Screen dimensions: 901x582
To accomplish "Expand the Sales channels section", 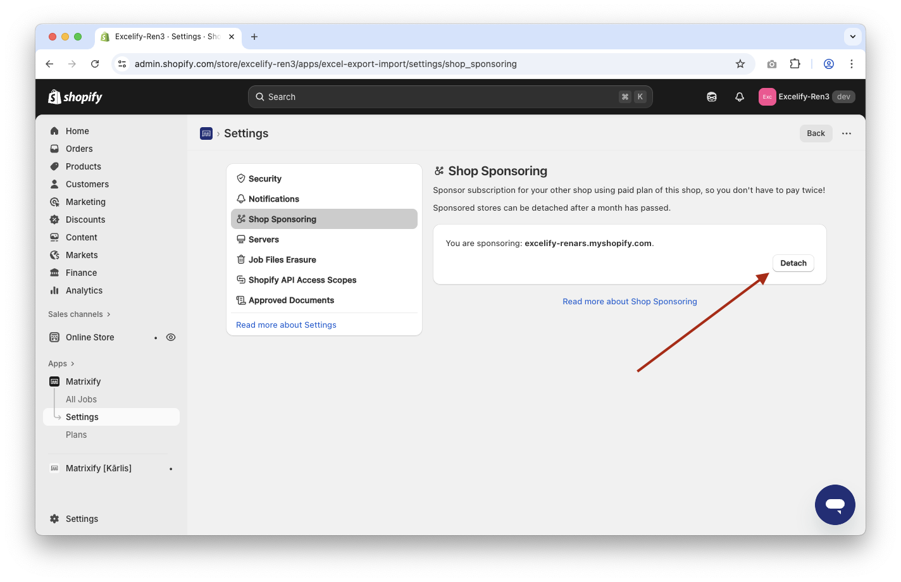I will 79,314.
